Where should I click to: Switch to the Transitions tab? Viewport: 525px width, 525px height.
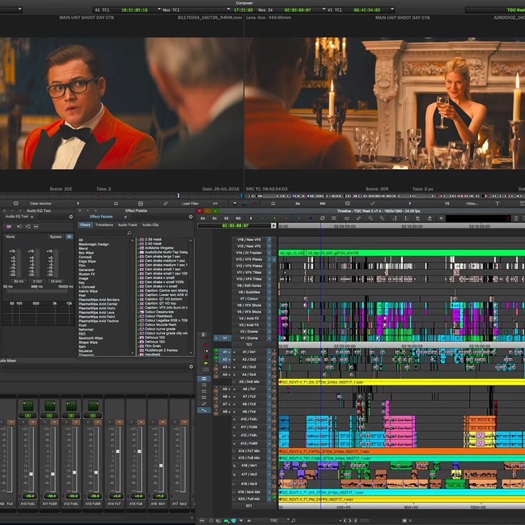104,225
